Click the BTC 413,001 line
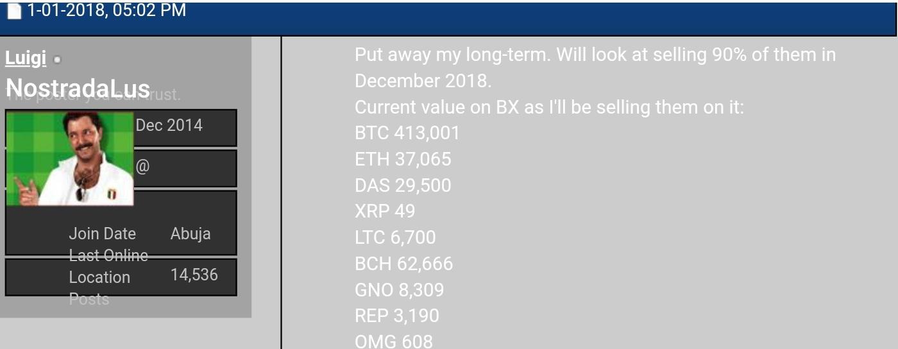Image resolution: width=898 pixels, height=349 pixels. (x=407, y=133)
